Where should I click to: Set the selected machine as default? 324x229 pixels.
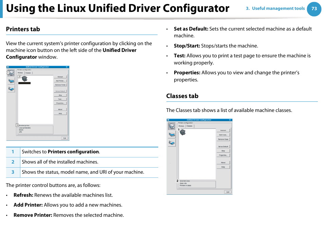coord(60,91)
